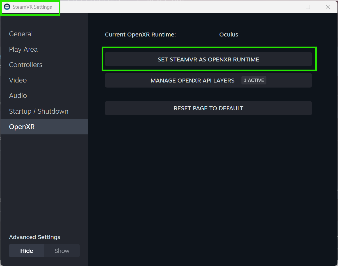Open Startup / Shutdown settings
The image size is (338, 266).
(44, 111)
